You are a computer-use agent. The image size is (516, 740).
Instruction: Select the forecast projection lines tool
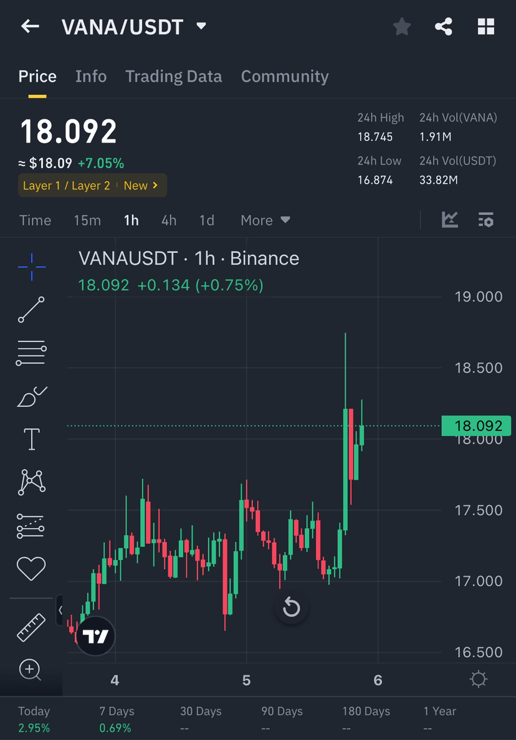click(31, 526)
